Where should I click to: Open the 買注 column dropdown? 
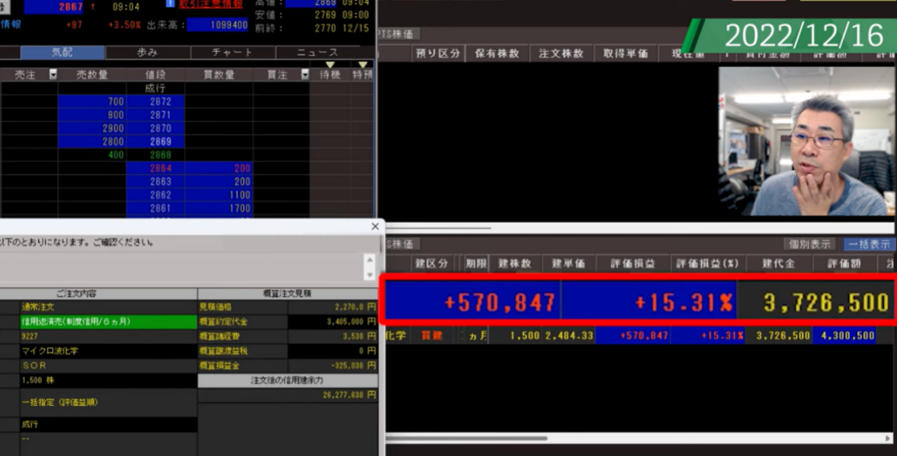pyautogui.click(x=304, y=75)
